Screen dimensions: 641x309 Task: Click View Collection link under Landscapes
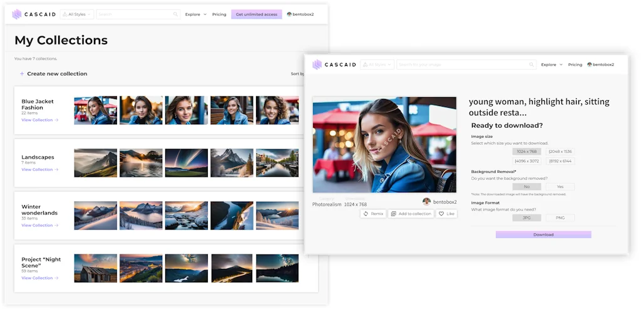39,170
